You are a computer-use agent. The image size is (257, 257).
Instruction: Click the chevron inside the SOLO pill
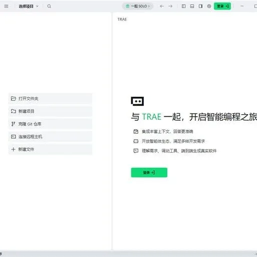coord(149,7)
